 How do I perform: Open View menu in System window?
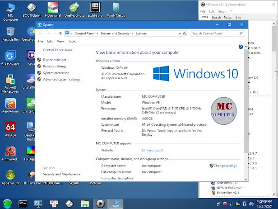pyautogui.click(x=60, y=41)
